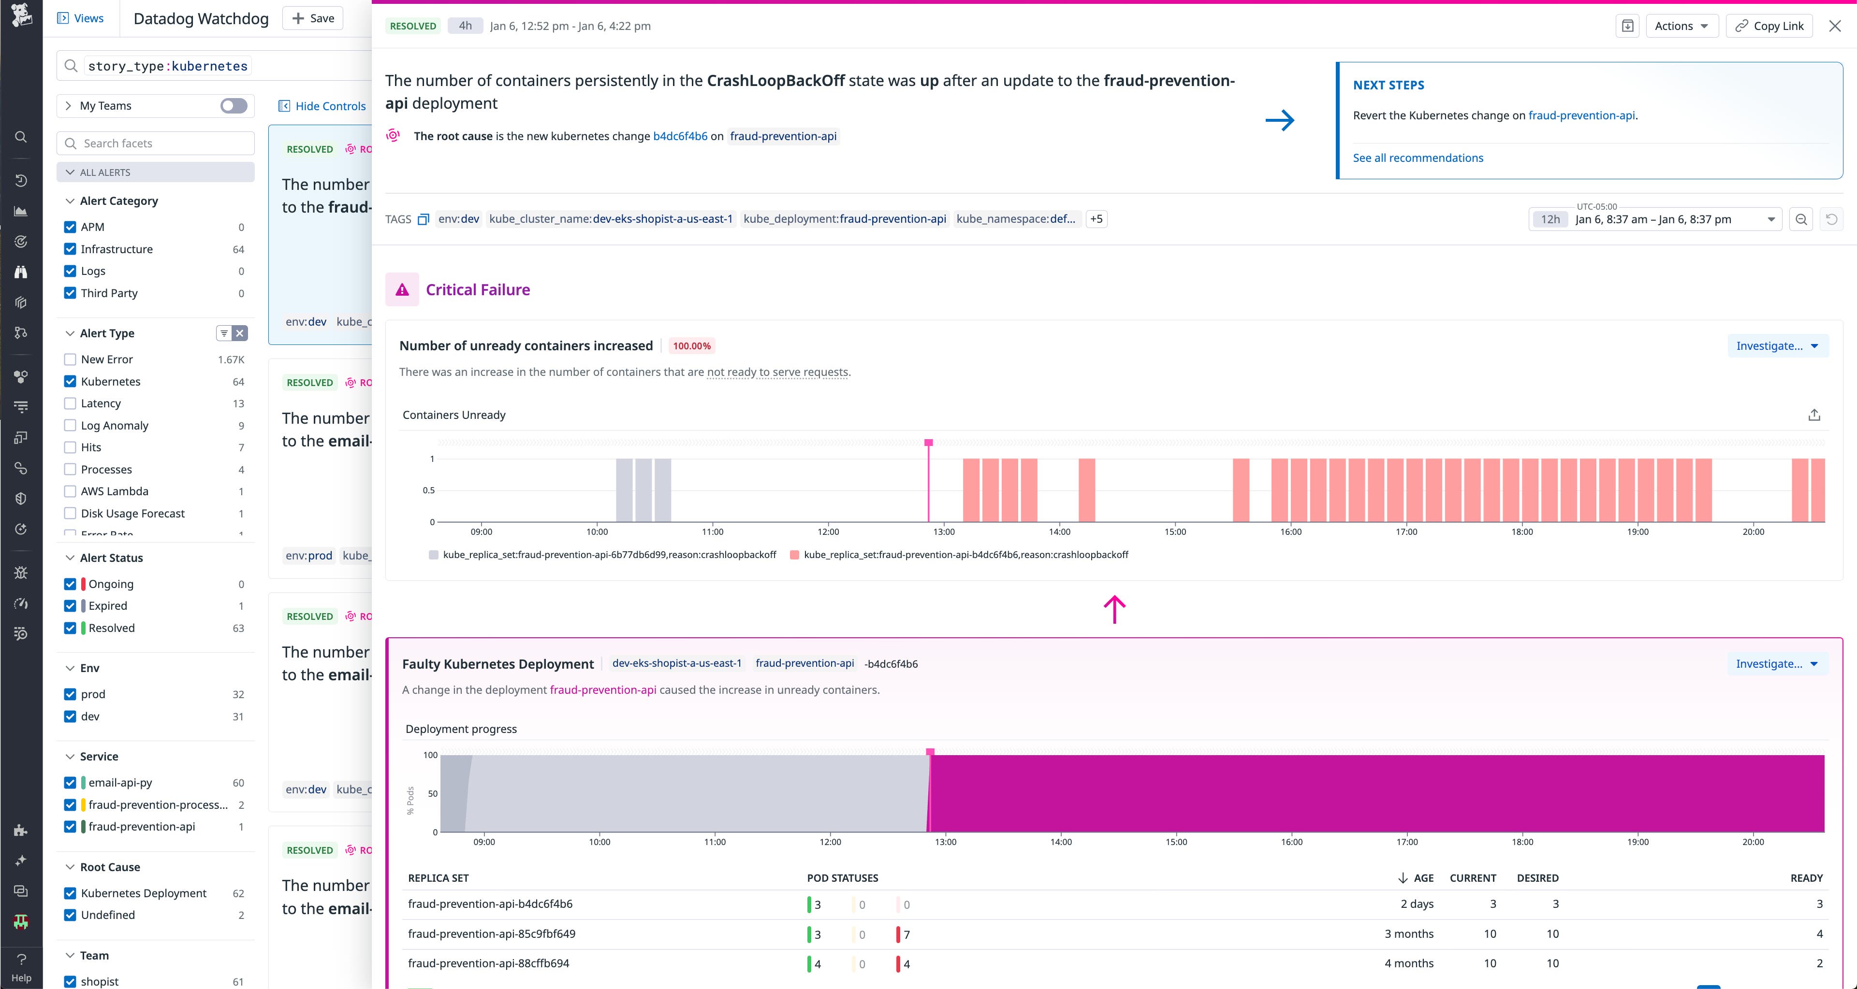Click the Search facets input field
1857x989 pixels.
(x=155, y=143)
